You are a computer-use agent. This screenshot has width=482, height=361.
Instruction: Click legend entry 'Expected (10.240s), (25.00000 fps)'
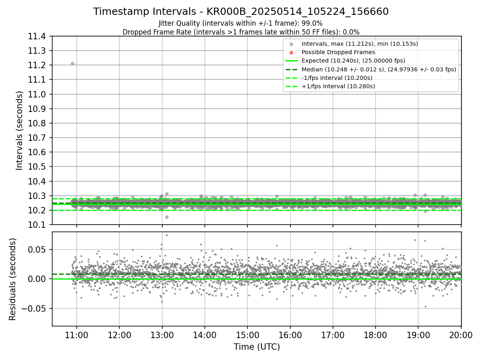[x=353, y=61]
